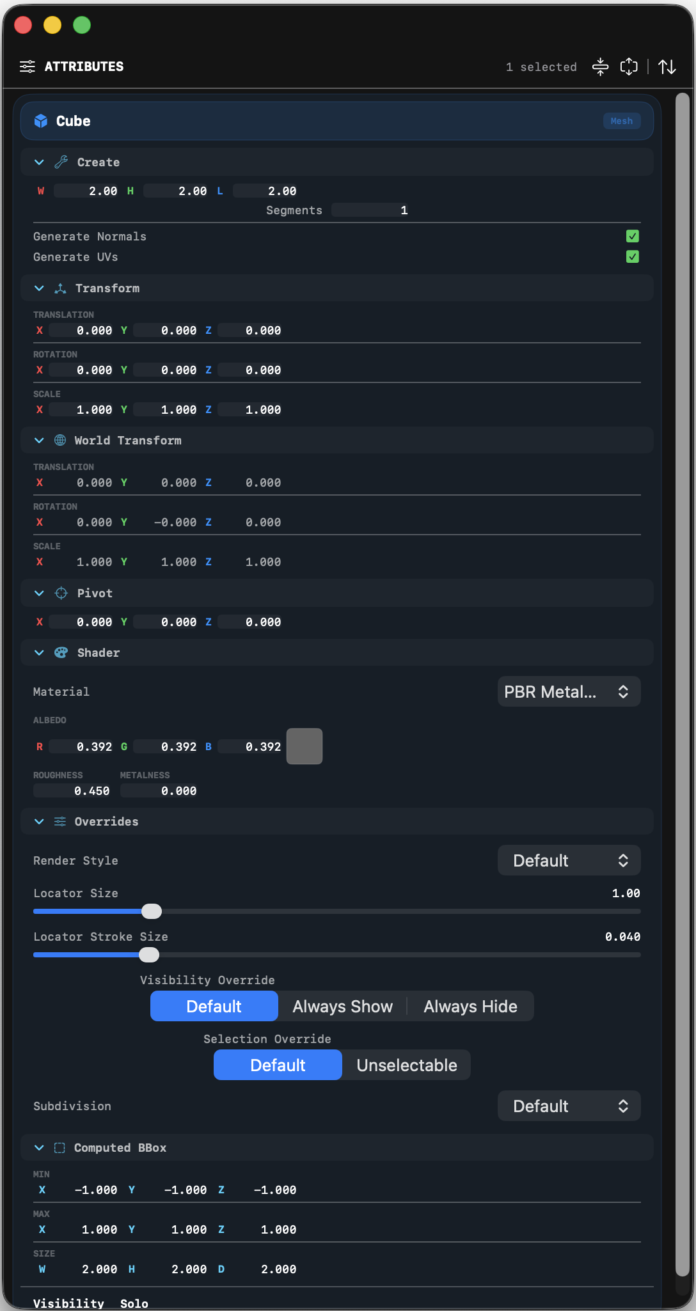Click the globe icon beside World Transform

tap(60, 440)
